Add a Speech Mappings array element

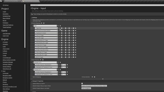click(x=92, y=77)
